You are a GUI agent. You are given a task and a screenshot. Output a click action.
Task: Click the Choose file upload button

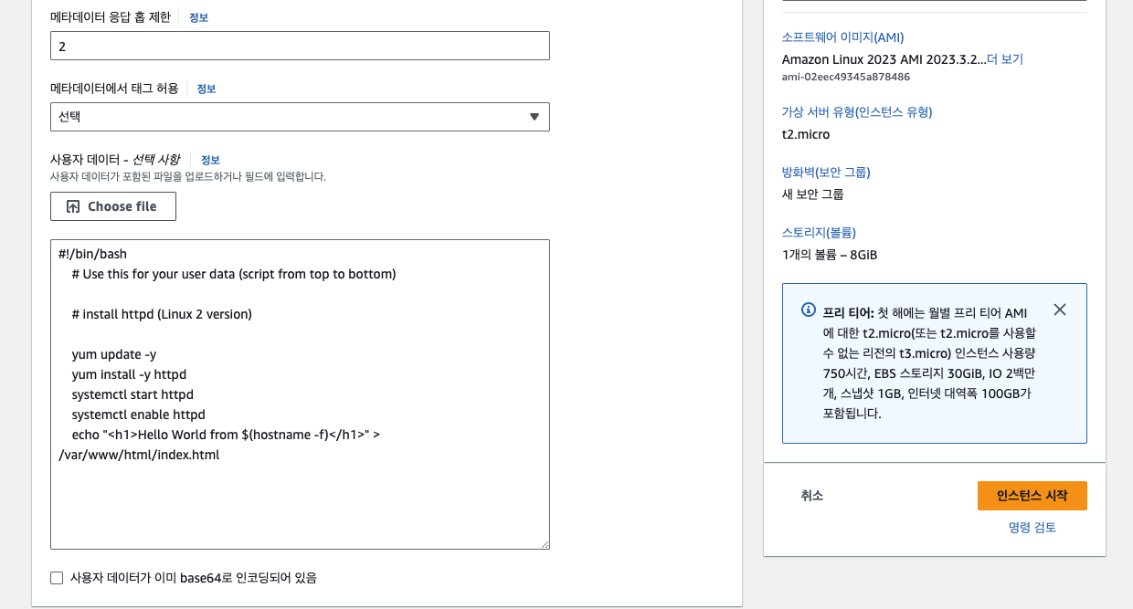113,206
